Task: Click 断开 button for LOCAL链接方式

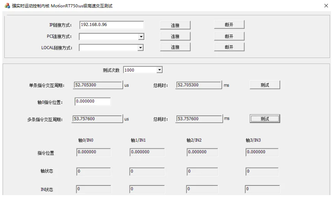Action: (229, 47)
